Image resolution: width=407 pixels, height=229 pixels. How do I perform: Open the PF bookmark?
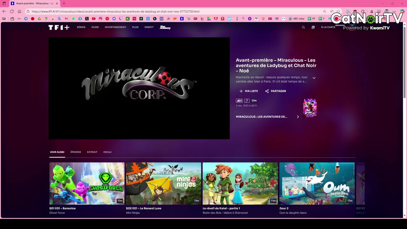point(312,19)
